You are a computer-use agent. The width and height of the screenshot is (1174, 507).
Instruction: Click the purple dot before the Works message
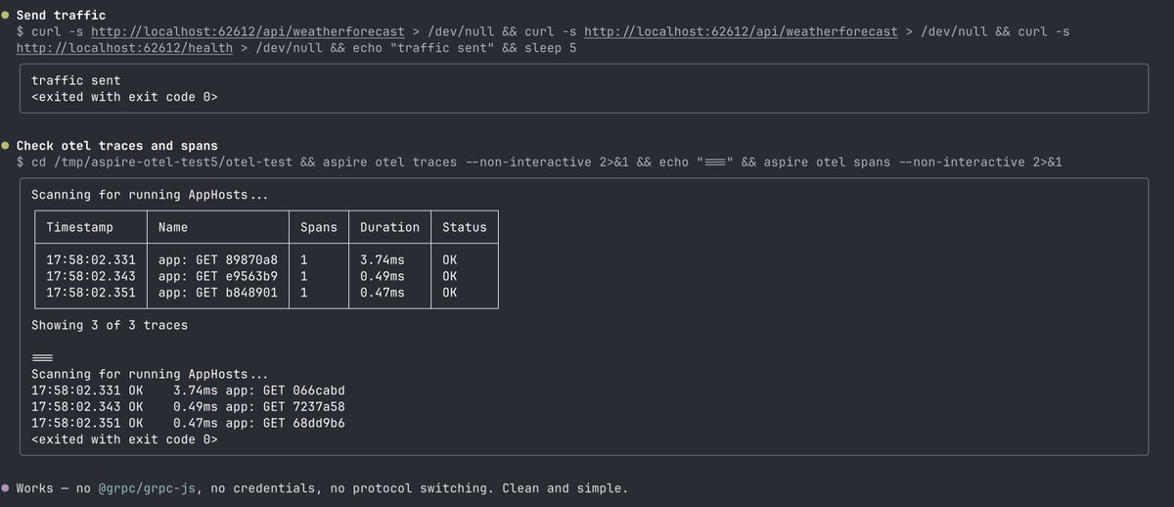point(6,487)
